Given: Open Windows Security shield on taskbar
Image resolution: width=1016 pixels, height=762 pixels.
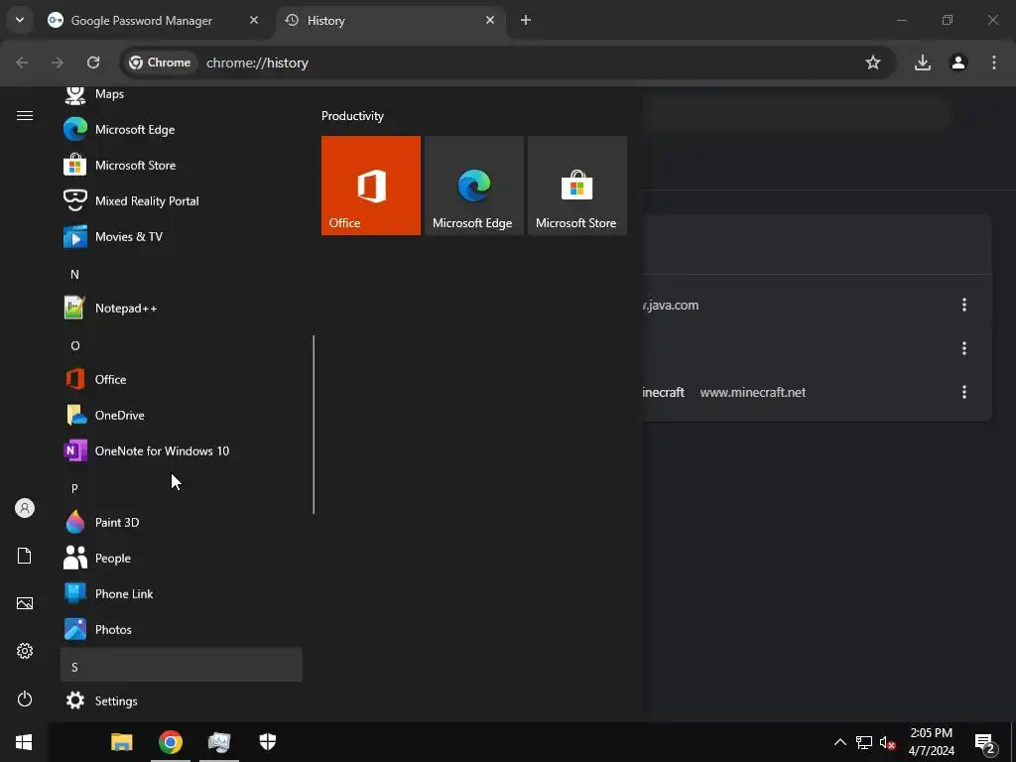Looking at the screenshot, I should [268, 742].
